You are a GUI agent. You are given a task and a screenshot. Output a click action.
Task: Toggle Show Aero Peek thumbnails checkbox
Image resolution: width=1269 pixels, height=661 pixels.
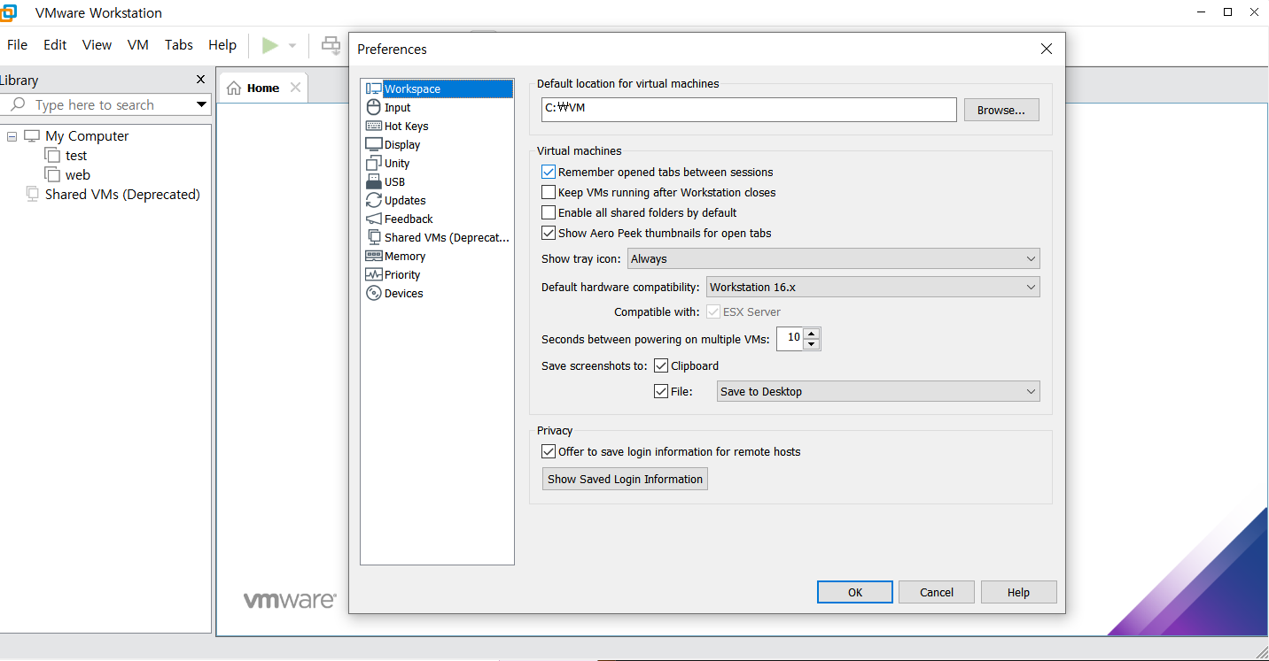pyautogui.click(x=549, y=233)
